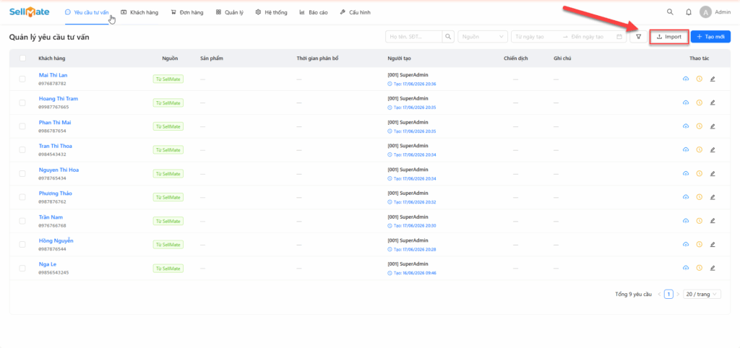This screenshot has height=348, width=740.
Task: Open customer link Trần Nam
Action: [51, 217]
